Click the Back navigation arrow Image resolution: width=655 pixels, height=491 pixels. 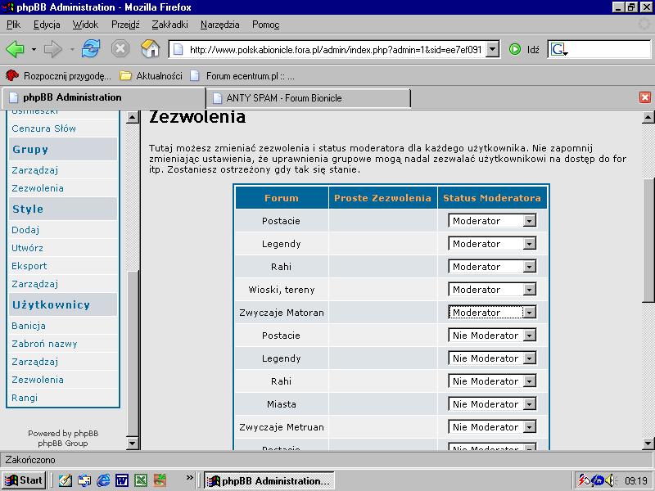[15, 49]
